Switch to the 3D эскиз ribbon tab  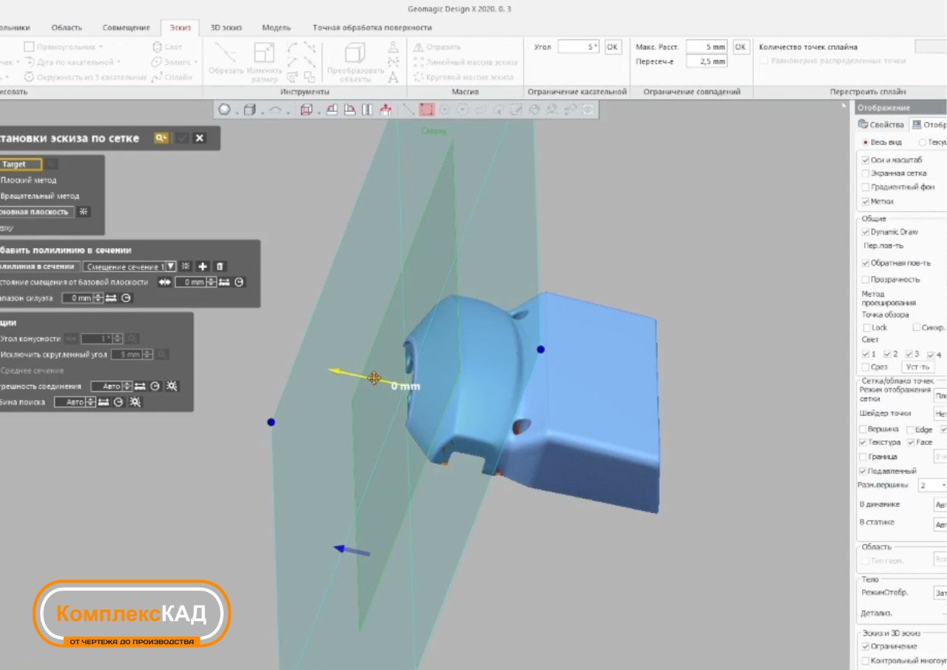pos(226,27)
